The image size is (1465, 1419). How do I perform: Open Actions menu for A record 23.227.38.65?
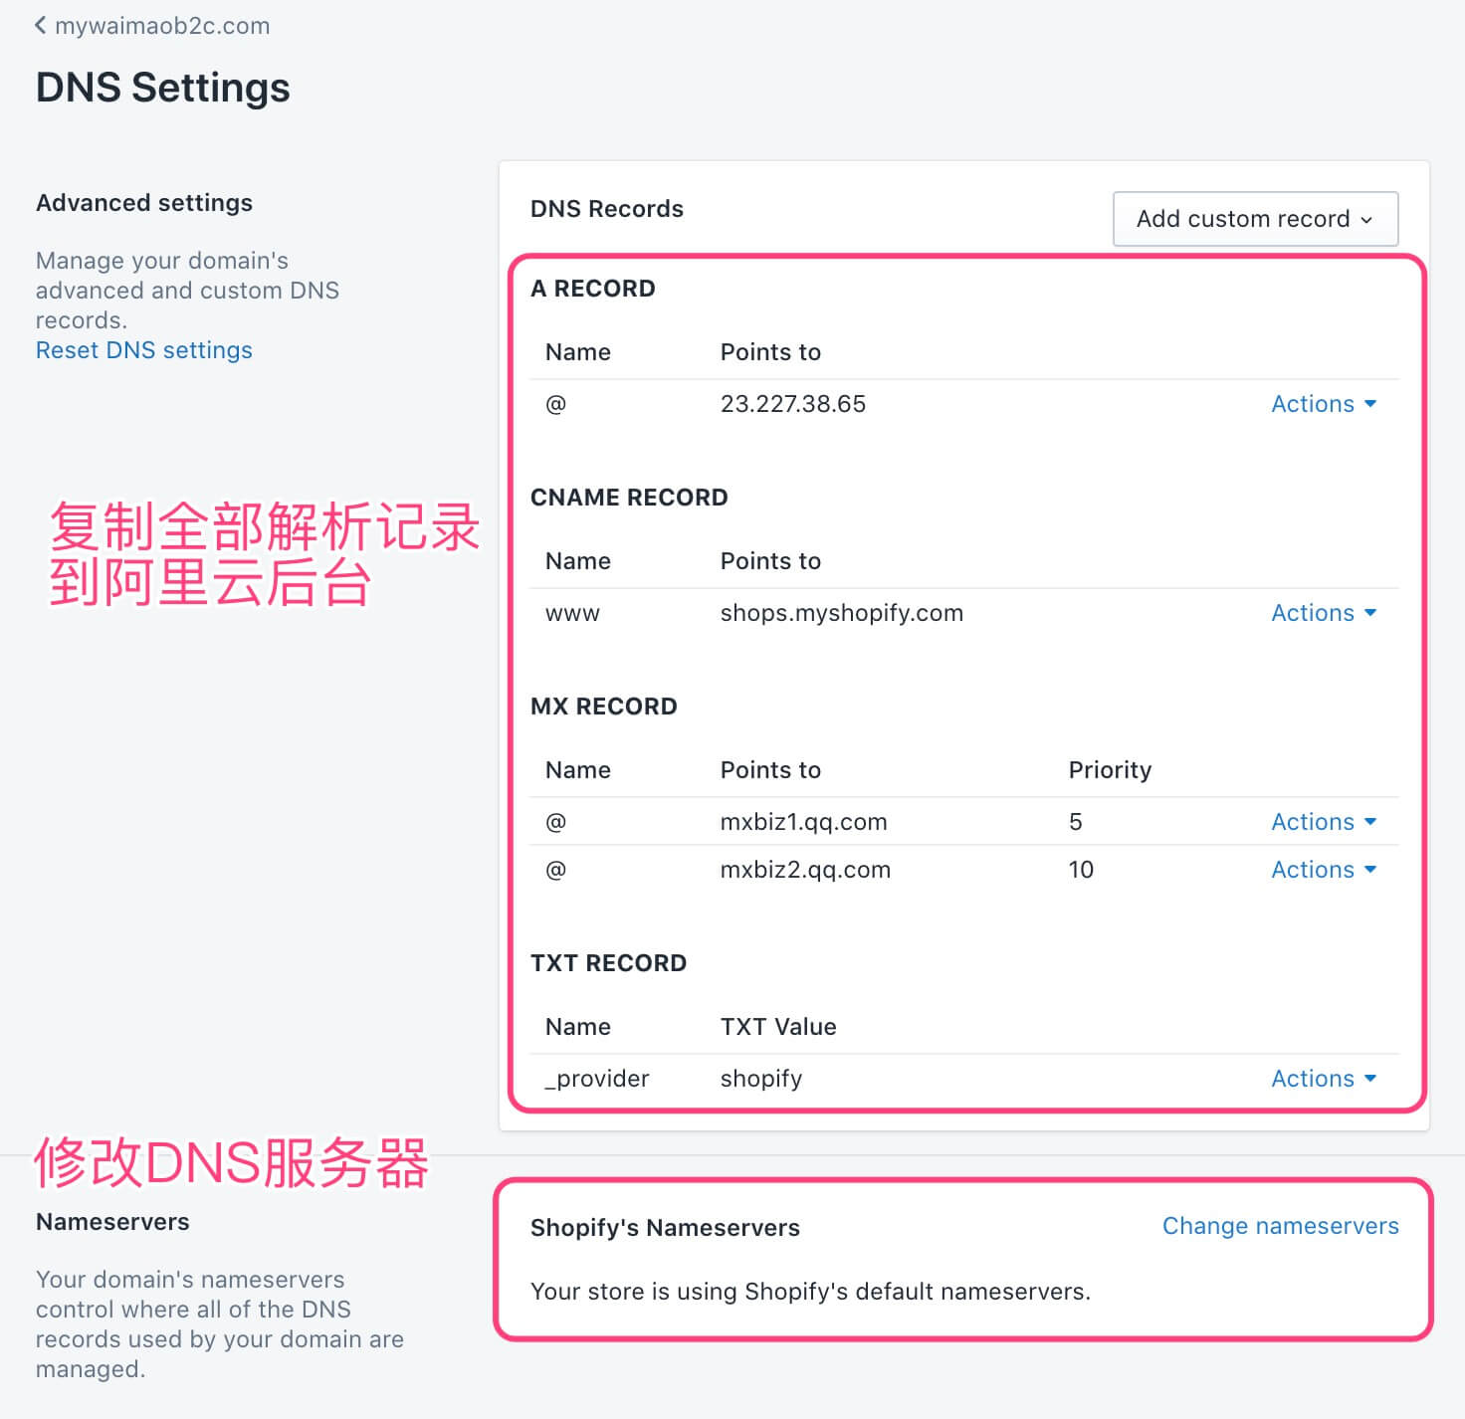coord(1324,404)
